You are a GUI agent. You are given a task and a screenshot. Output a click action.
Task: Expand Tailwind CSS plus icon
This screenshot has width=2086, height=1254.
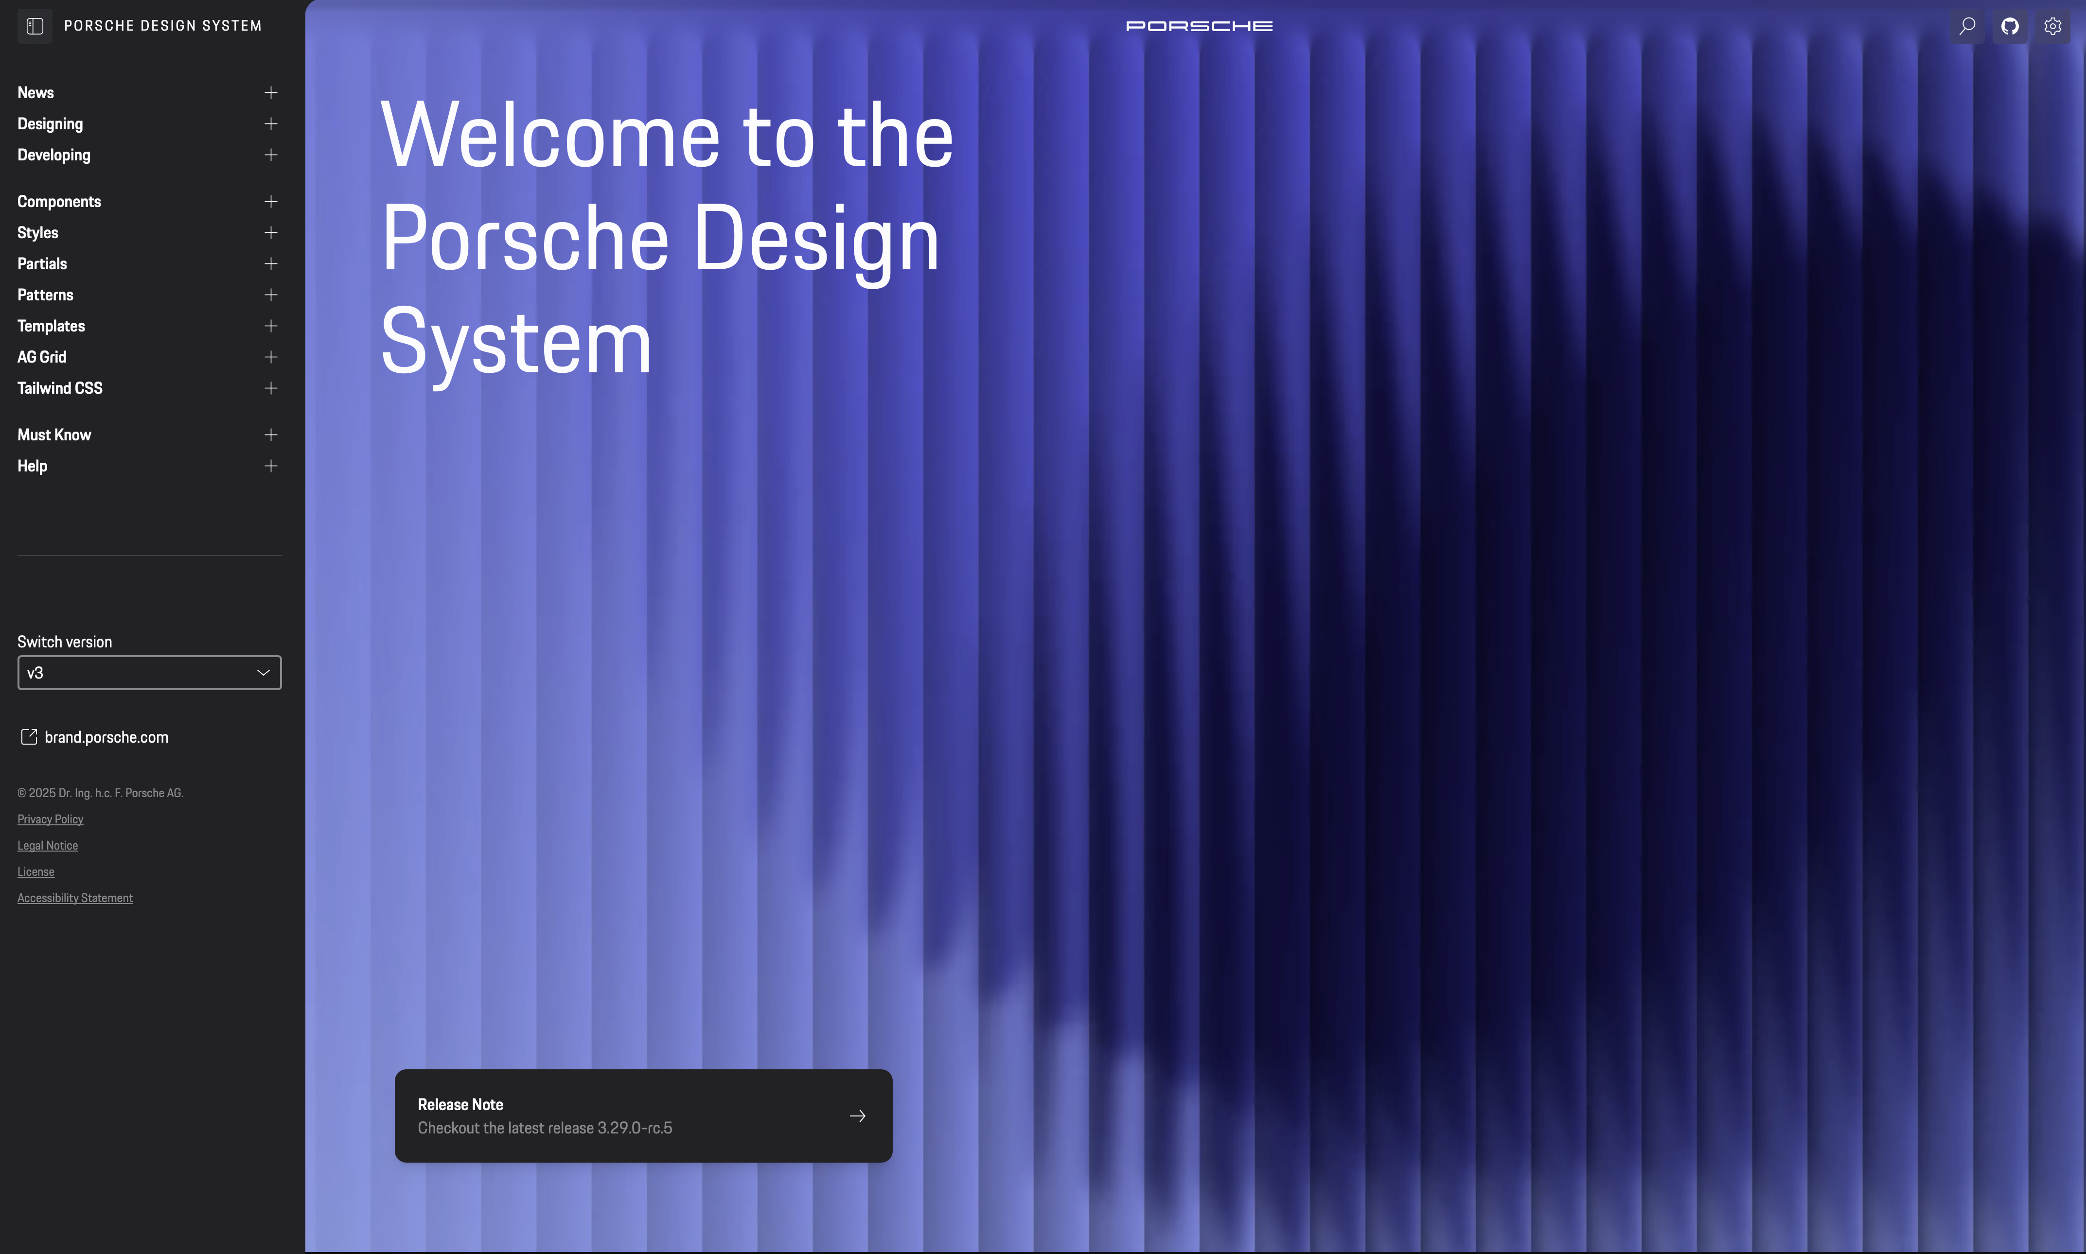(270, 388)
